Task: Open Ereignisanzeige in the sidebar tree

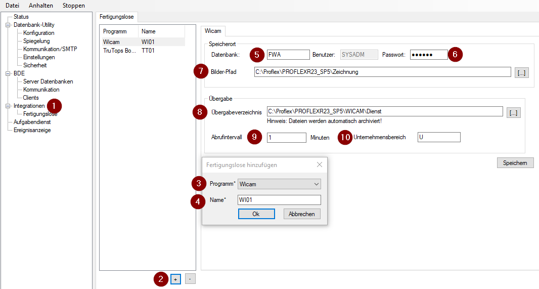Action: coord(32,130)
